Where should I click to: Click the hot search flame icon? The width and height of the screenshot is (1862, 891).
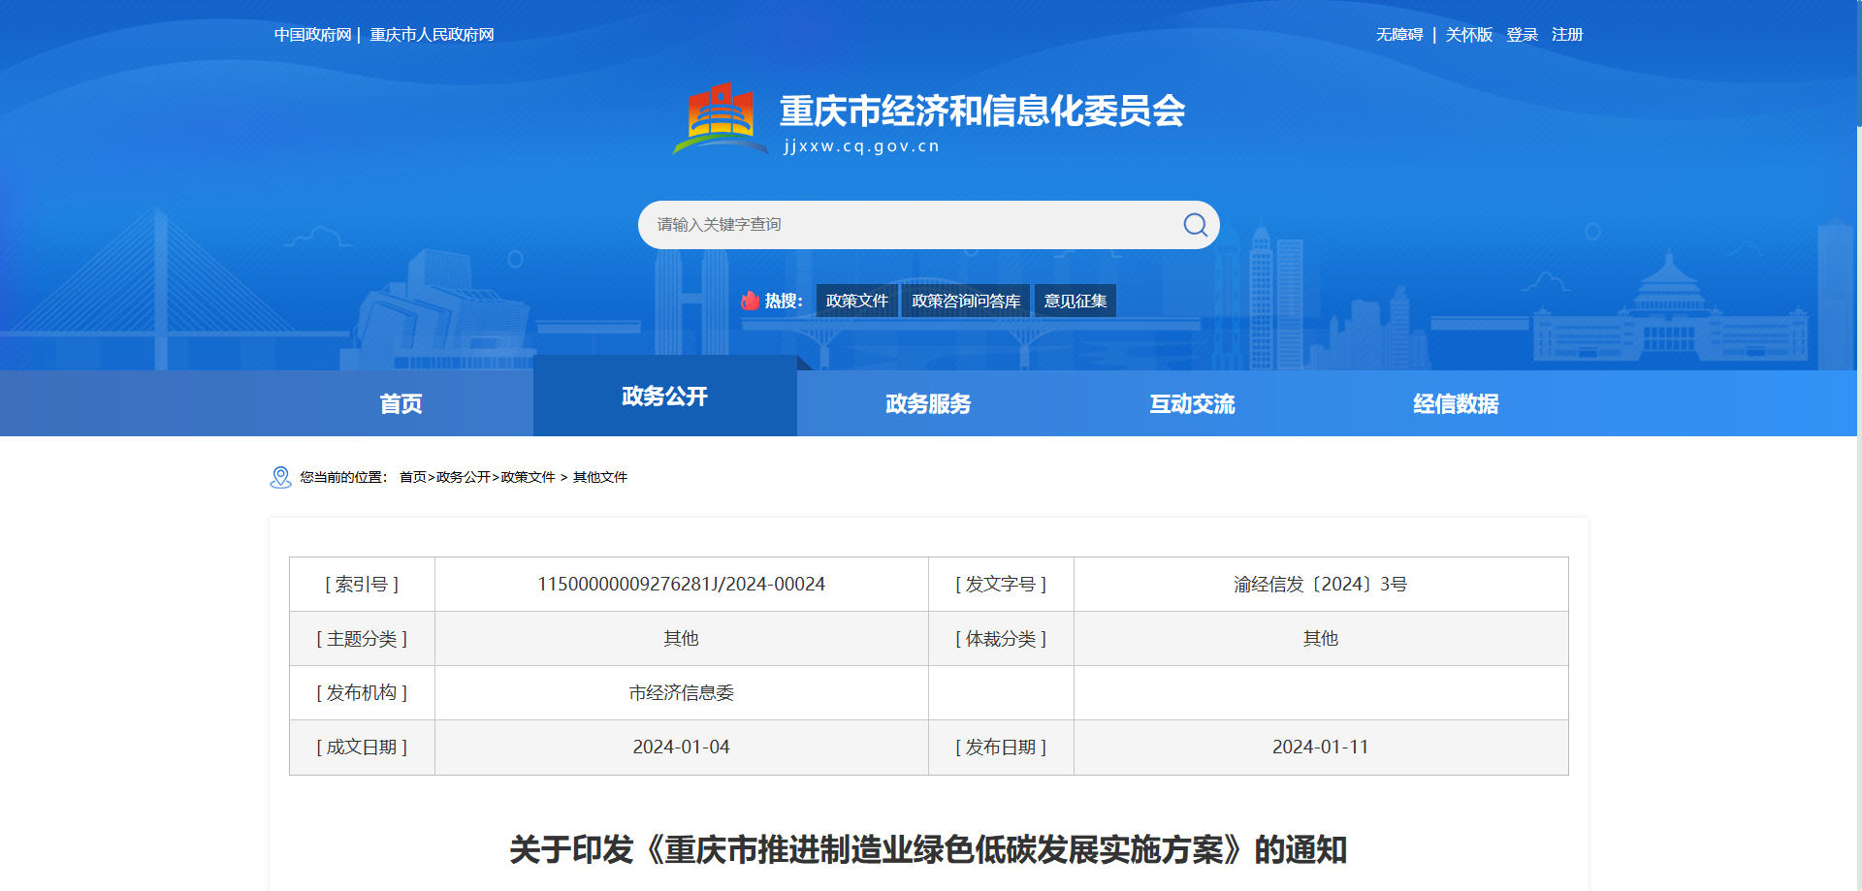(750, 301)
